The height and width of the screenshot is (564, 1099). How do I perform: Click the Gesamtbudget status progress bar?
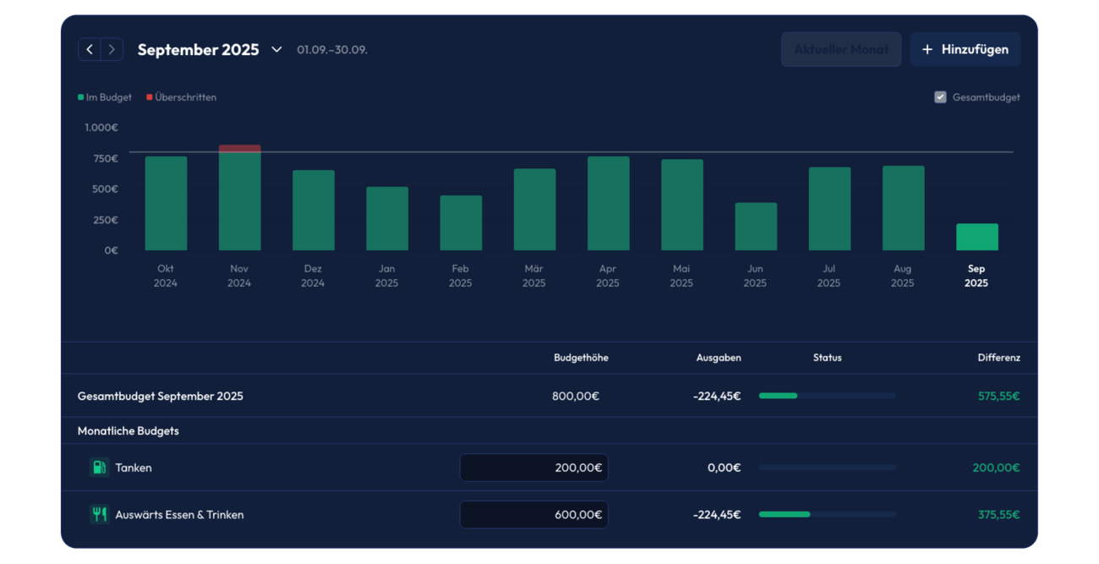click(827, 396)
